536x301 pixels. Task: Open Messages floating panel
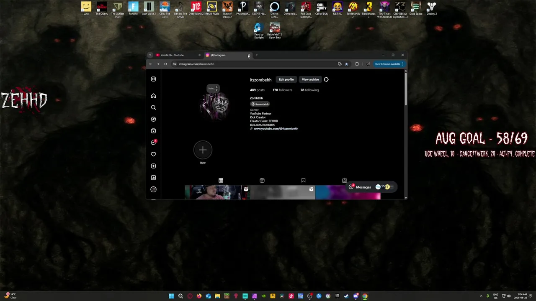(371, 187)
